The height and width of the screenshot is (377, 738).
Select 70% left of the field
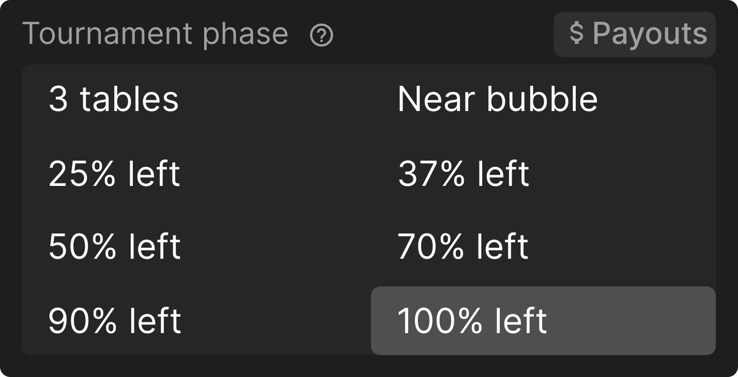pyautogui.click(x=543, y=246)
